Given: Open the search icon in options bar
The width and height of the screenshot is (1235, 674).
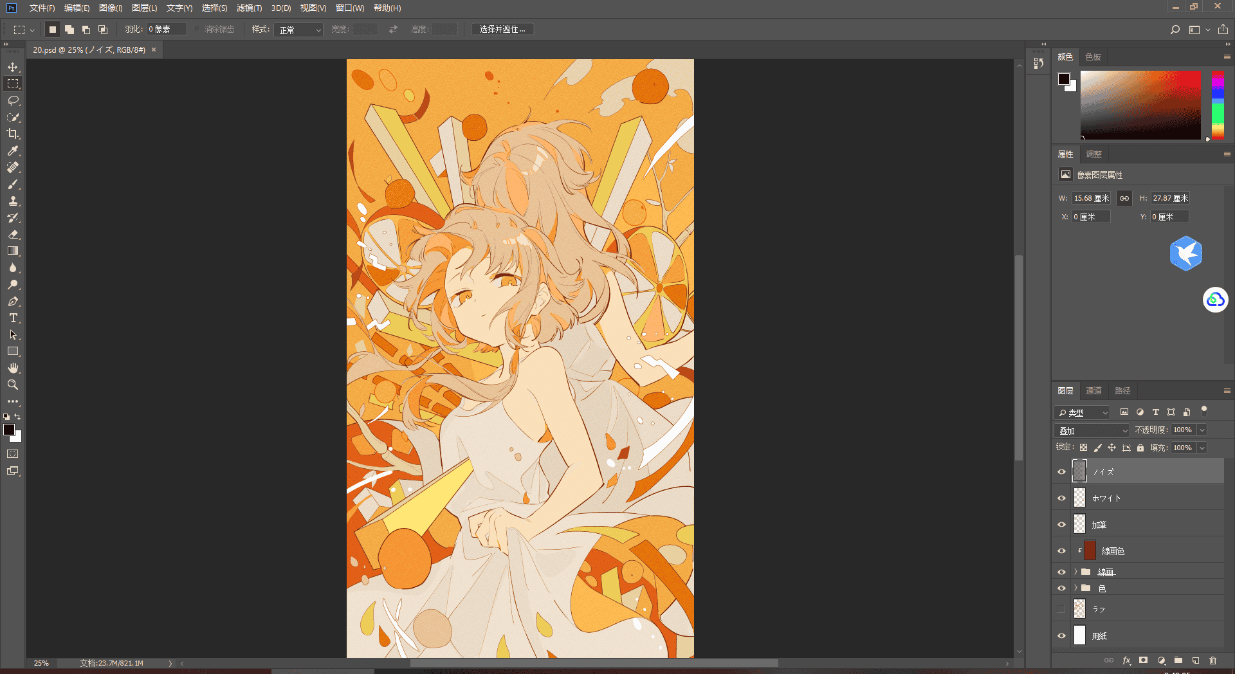Looking at the screenshot, I should click(1175, 30).
